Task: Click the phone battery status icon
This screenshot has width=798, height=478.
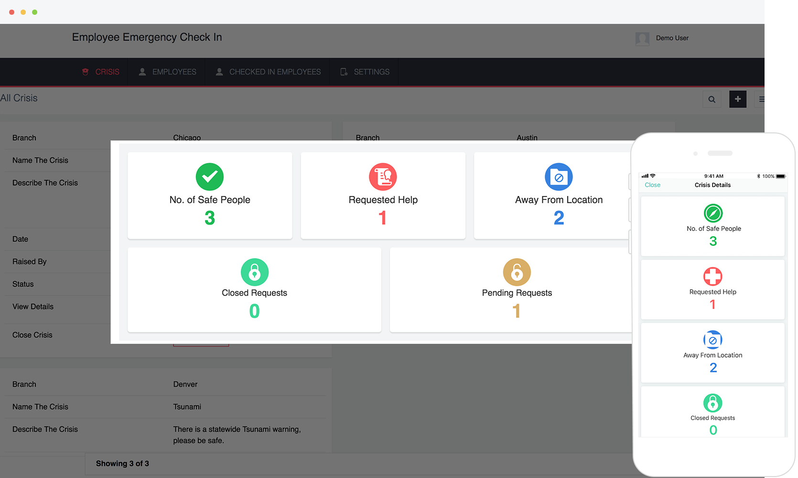Action: pyautogui.click(x=781, y=176)
